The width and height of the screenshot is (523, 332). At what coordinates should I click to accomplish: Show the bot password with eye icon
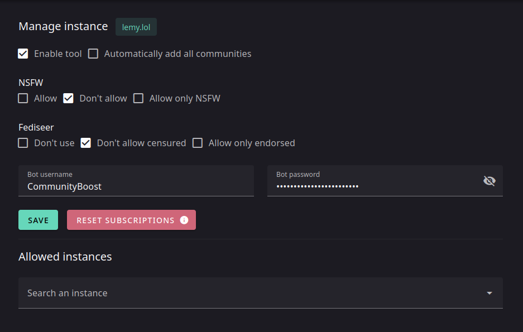click(490, 181)
